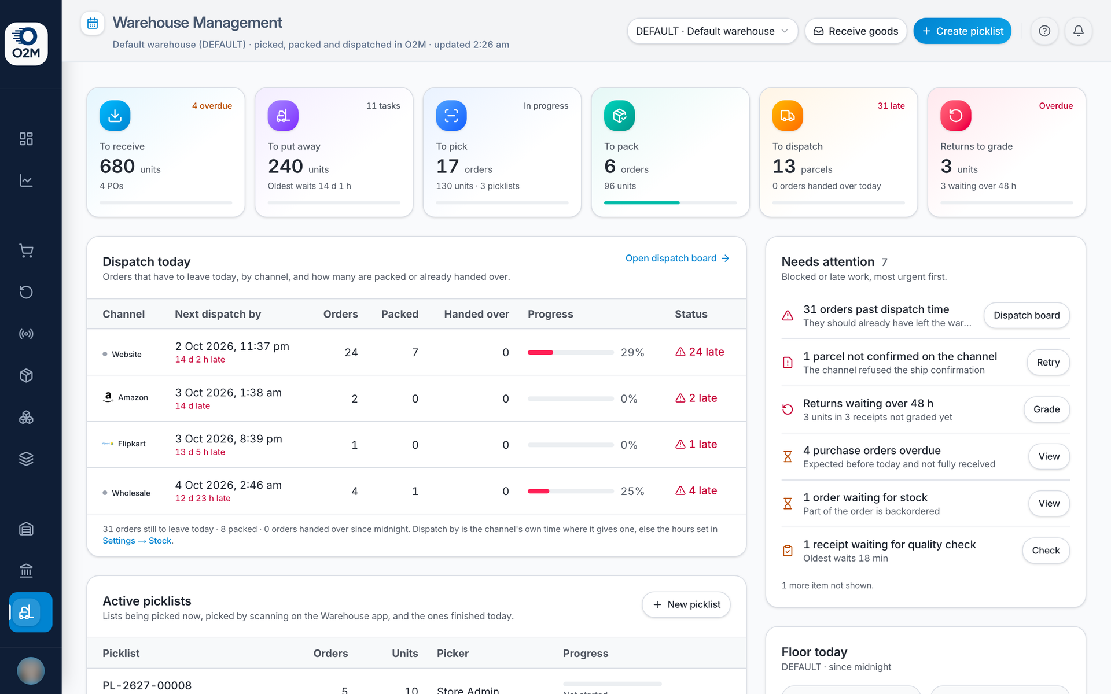The height and width of the screenshot is (694, 1111).
Task: Click Grade for returns waiting over 48 h
Action: 1046,409
